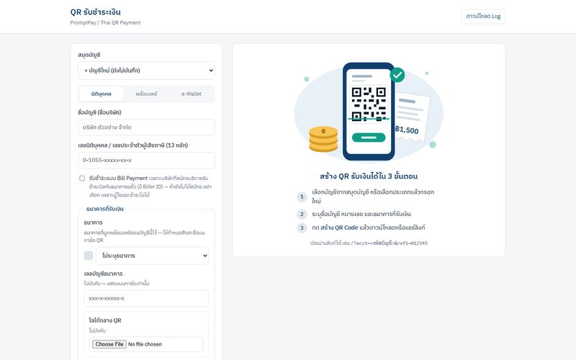Click the ธนาคารที่รับเงิน section legend

click(x=104, y=209)
